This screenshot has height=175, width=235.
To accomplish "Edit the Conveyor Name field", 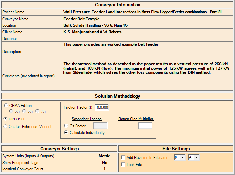I will 148,19.
